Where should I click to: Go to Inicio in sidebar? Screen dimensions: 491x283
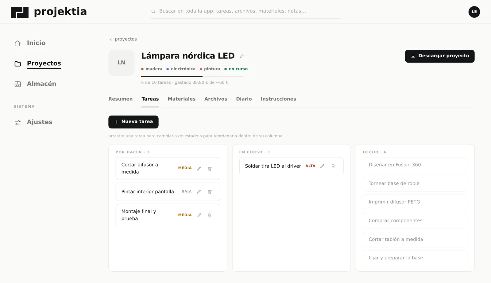click(36, 43)
